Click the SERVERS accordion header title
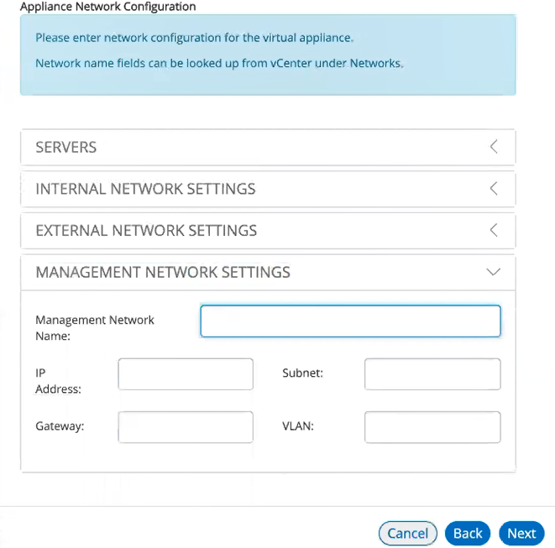The width and height of the screenshot is (555, 548). click(x=66, y=147)
